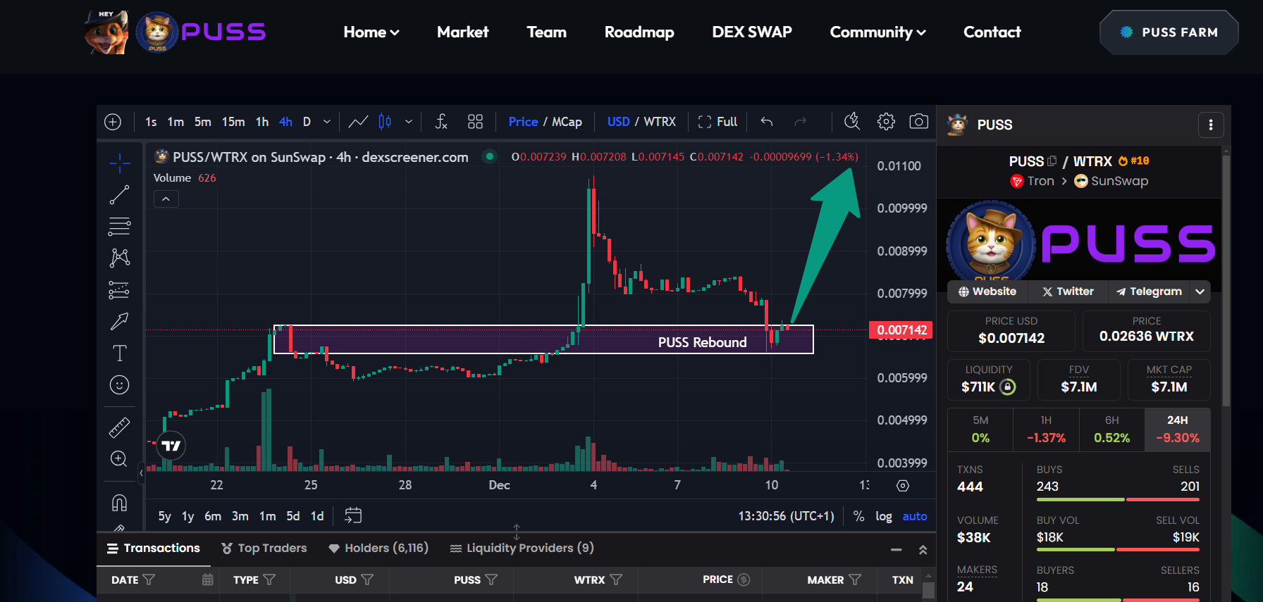
Task: Expand the Community menu dropdown
Action: coord(878,32)
